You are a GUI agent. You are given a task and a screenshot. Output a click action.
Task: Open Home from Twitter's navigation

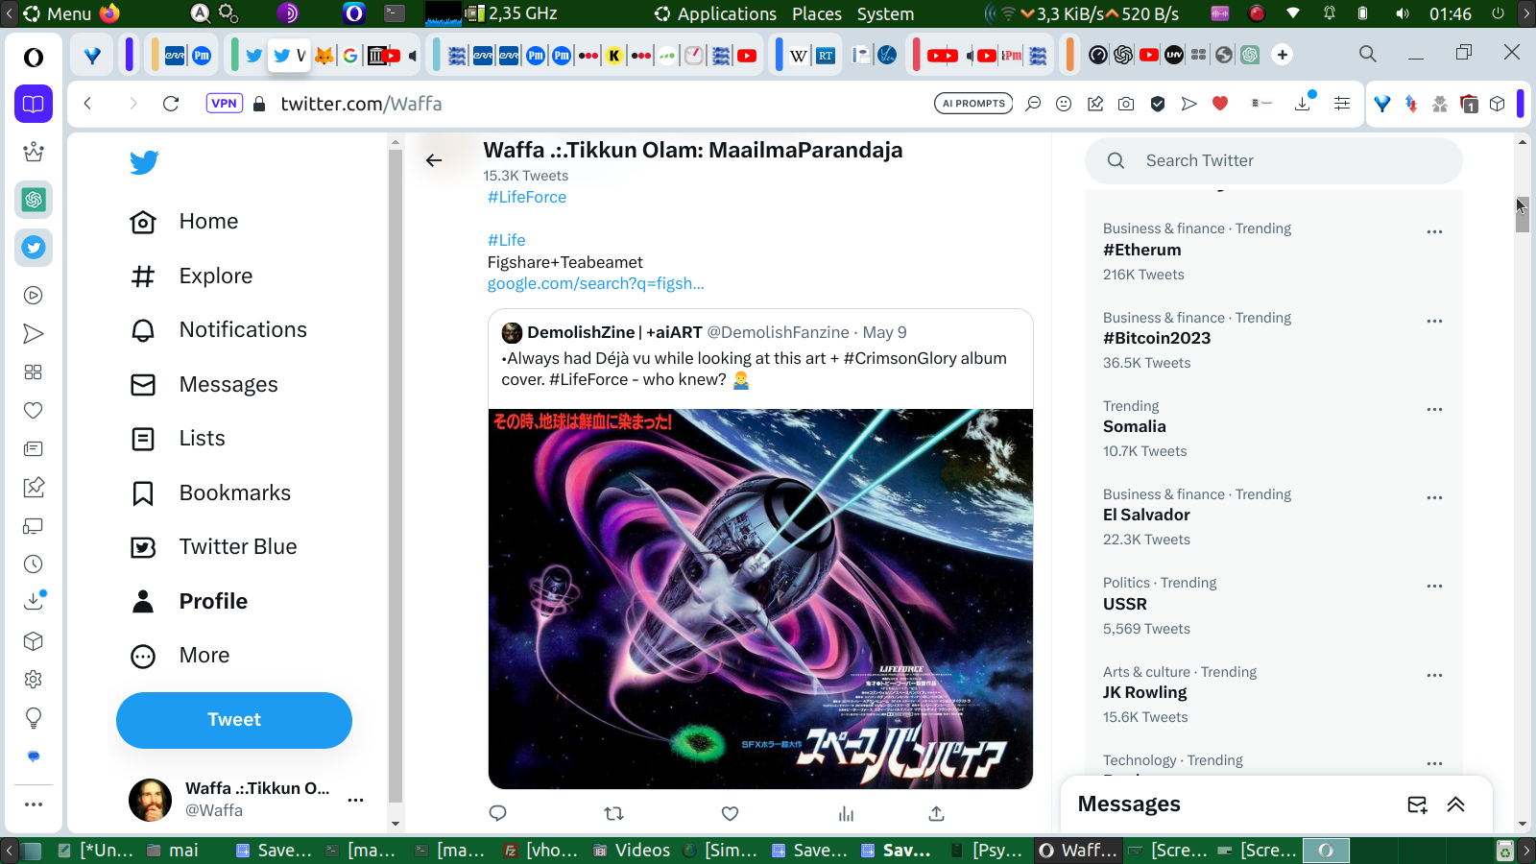183,222
